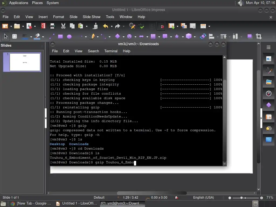The width and height of the screenshot is (276, 207).
Task: Toggle Display Grid
Action: click(152, 26)
